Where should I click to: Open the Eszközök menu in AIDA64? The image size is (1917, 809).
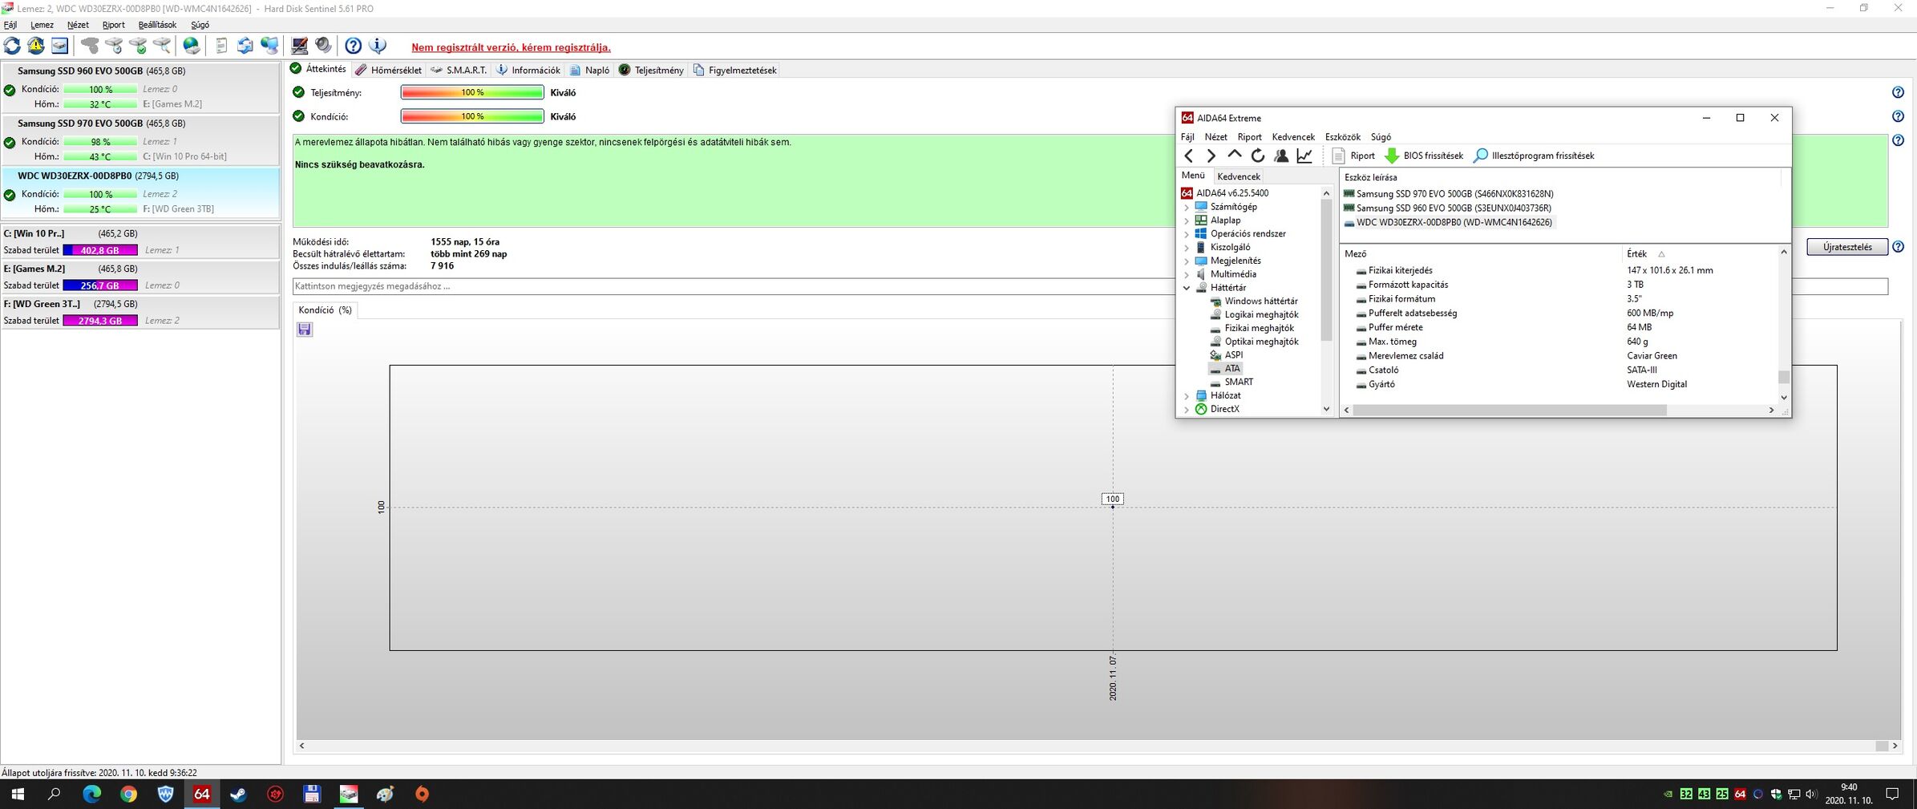click(x=1343, y=137)
